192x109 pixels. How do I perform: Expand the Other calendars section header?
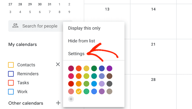coord(26,103)
